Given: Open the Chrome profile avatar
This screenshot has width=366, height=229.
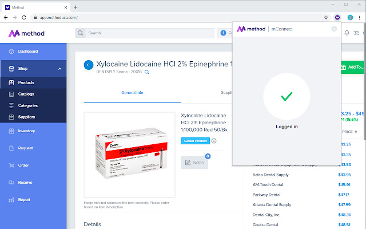Looking at the screenshot, I should coord(350,17).
